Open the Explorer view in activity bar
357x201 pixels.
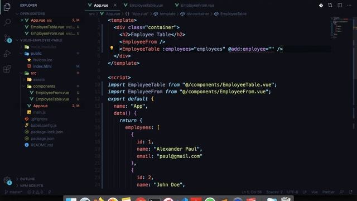click(x=7, y=7)
